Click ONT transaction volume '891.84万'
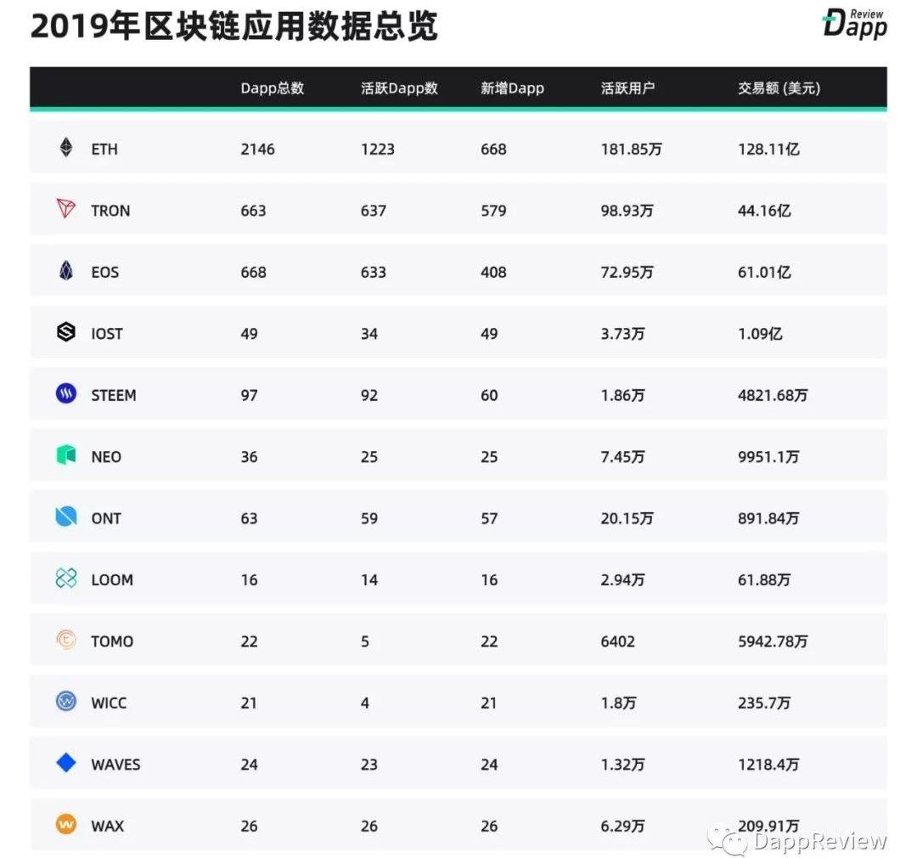Viewport: 917px width, 858px height. (768, 518)
